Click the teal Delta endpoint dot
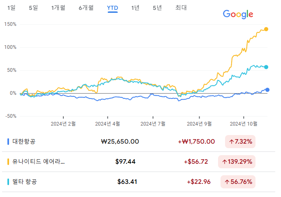This screenshot has height=197, width=281. (x=266, y=67)
